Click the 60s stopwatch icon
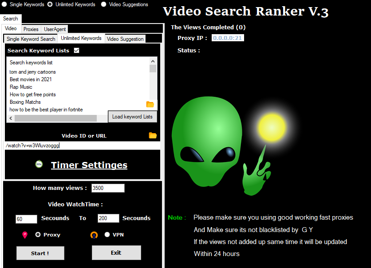Screen dimensions: 371x268 [39, 164]
